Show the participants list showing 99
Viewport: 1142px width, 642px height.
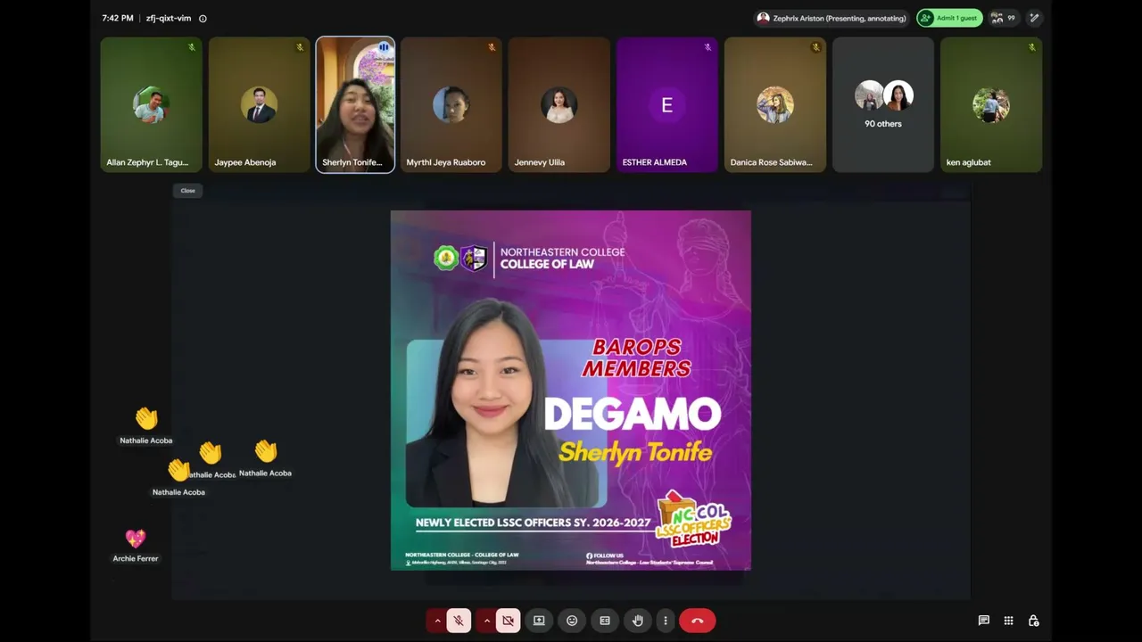1004,18
